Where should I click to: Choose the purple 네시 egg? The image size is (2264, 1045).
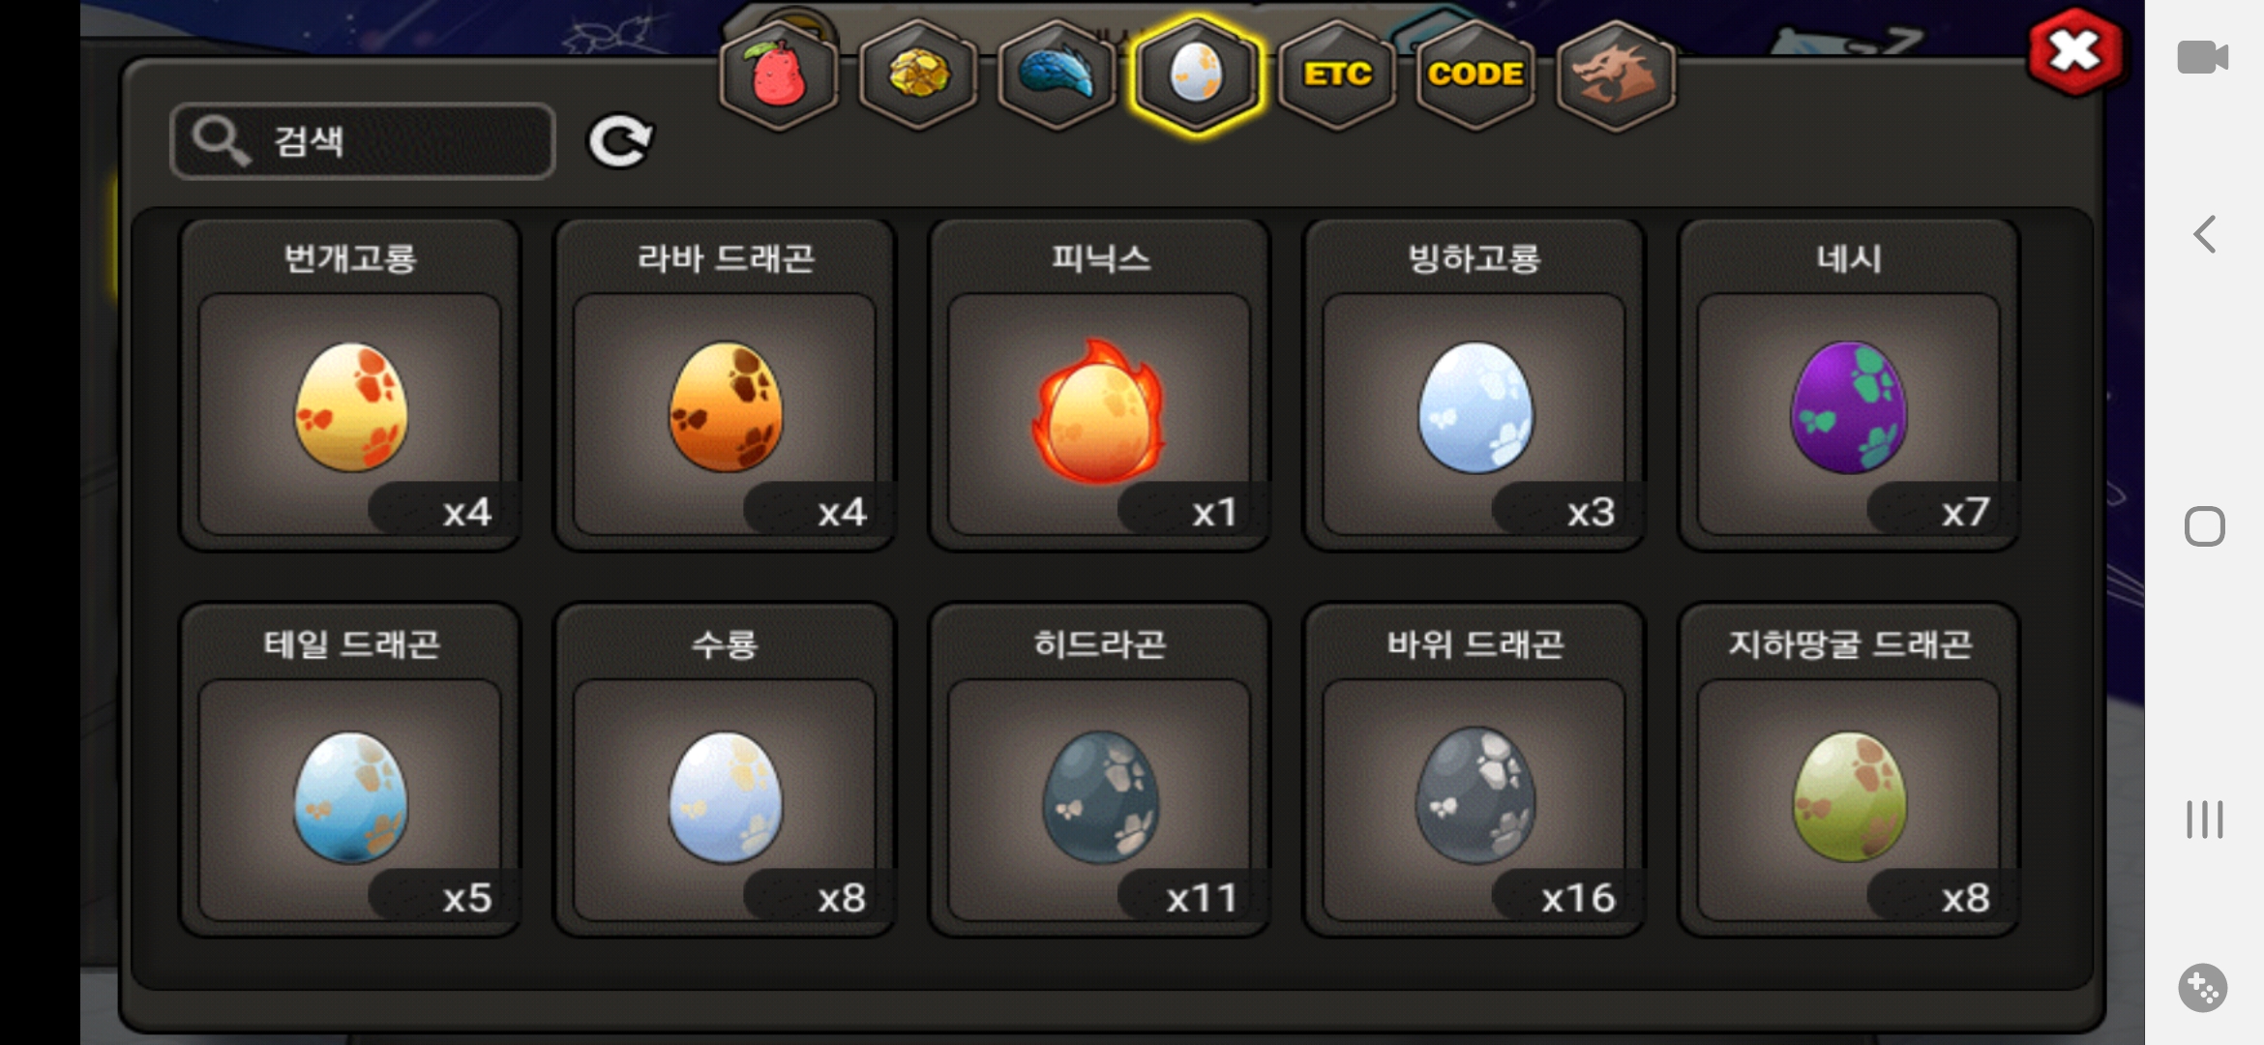[1849, 385]
